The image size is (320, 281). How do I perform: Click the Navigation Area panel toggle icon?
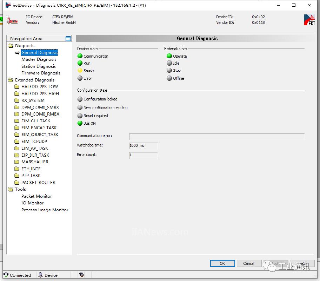tap(68, 39)
